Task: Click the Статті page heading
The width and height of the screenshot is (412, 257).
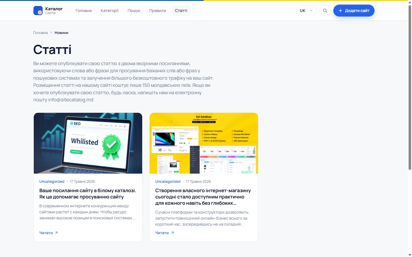Action: click(x=52, y=49)
